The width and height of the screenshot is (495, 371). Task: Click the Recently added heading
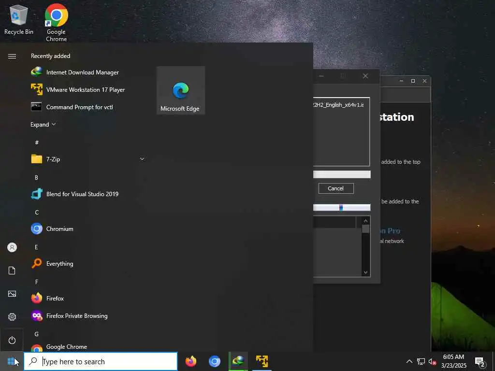click(50, 56)
